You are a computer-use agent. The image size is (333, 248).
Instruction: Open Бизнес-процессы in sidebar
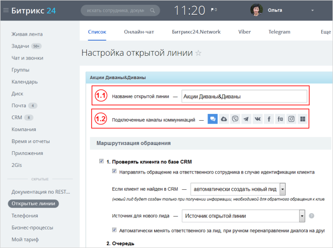[x=32, y=227]
